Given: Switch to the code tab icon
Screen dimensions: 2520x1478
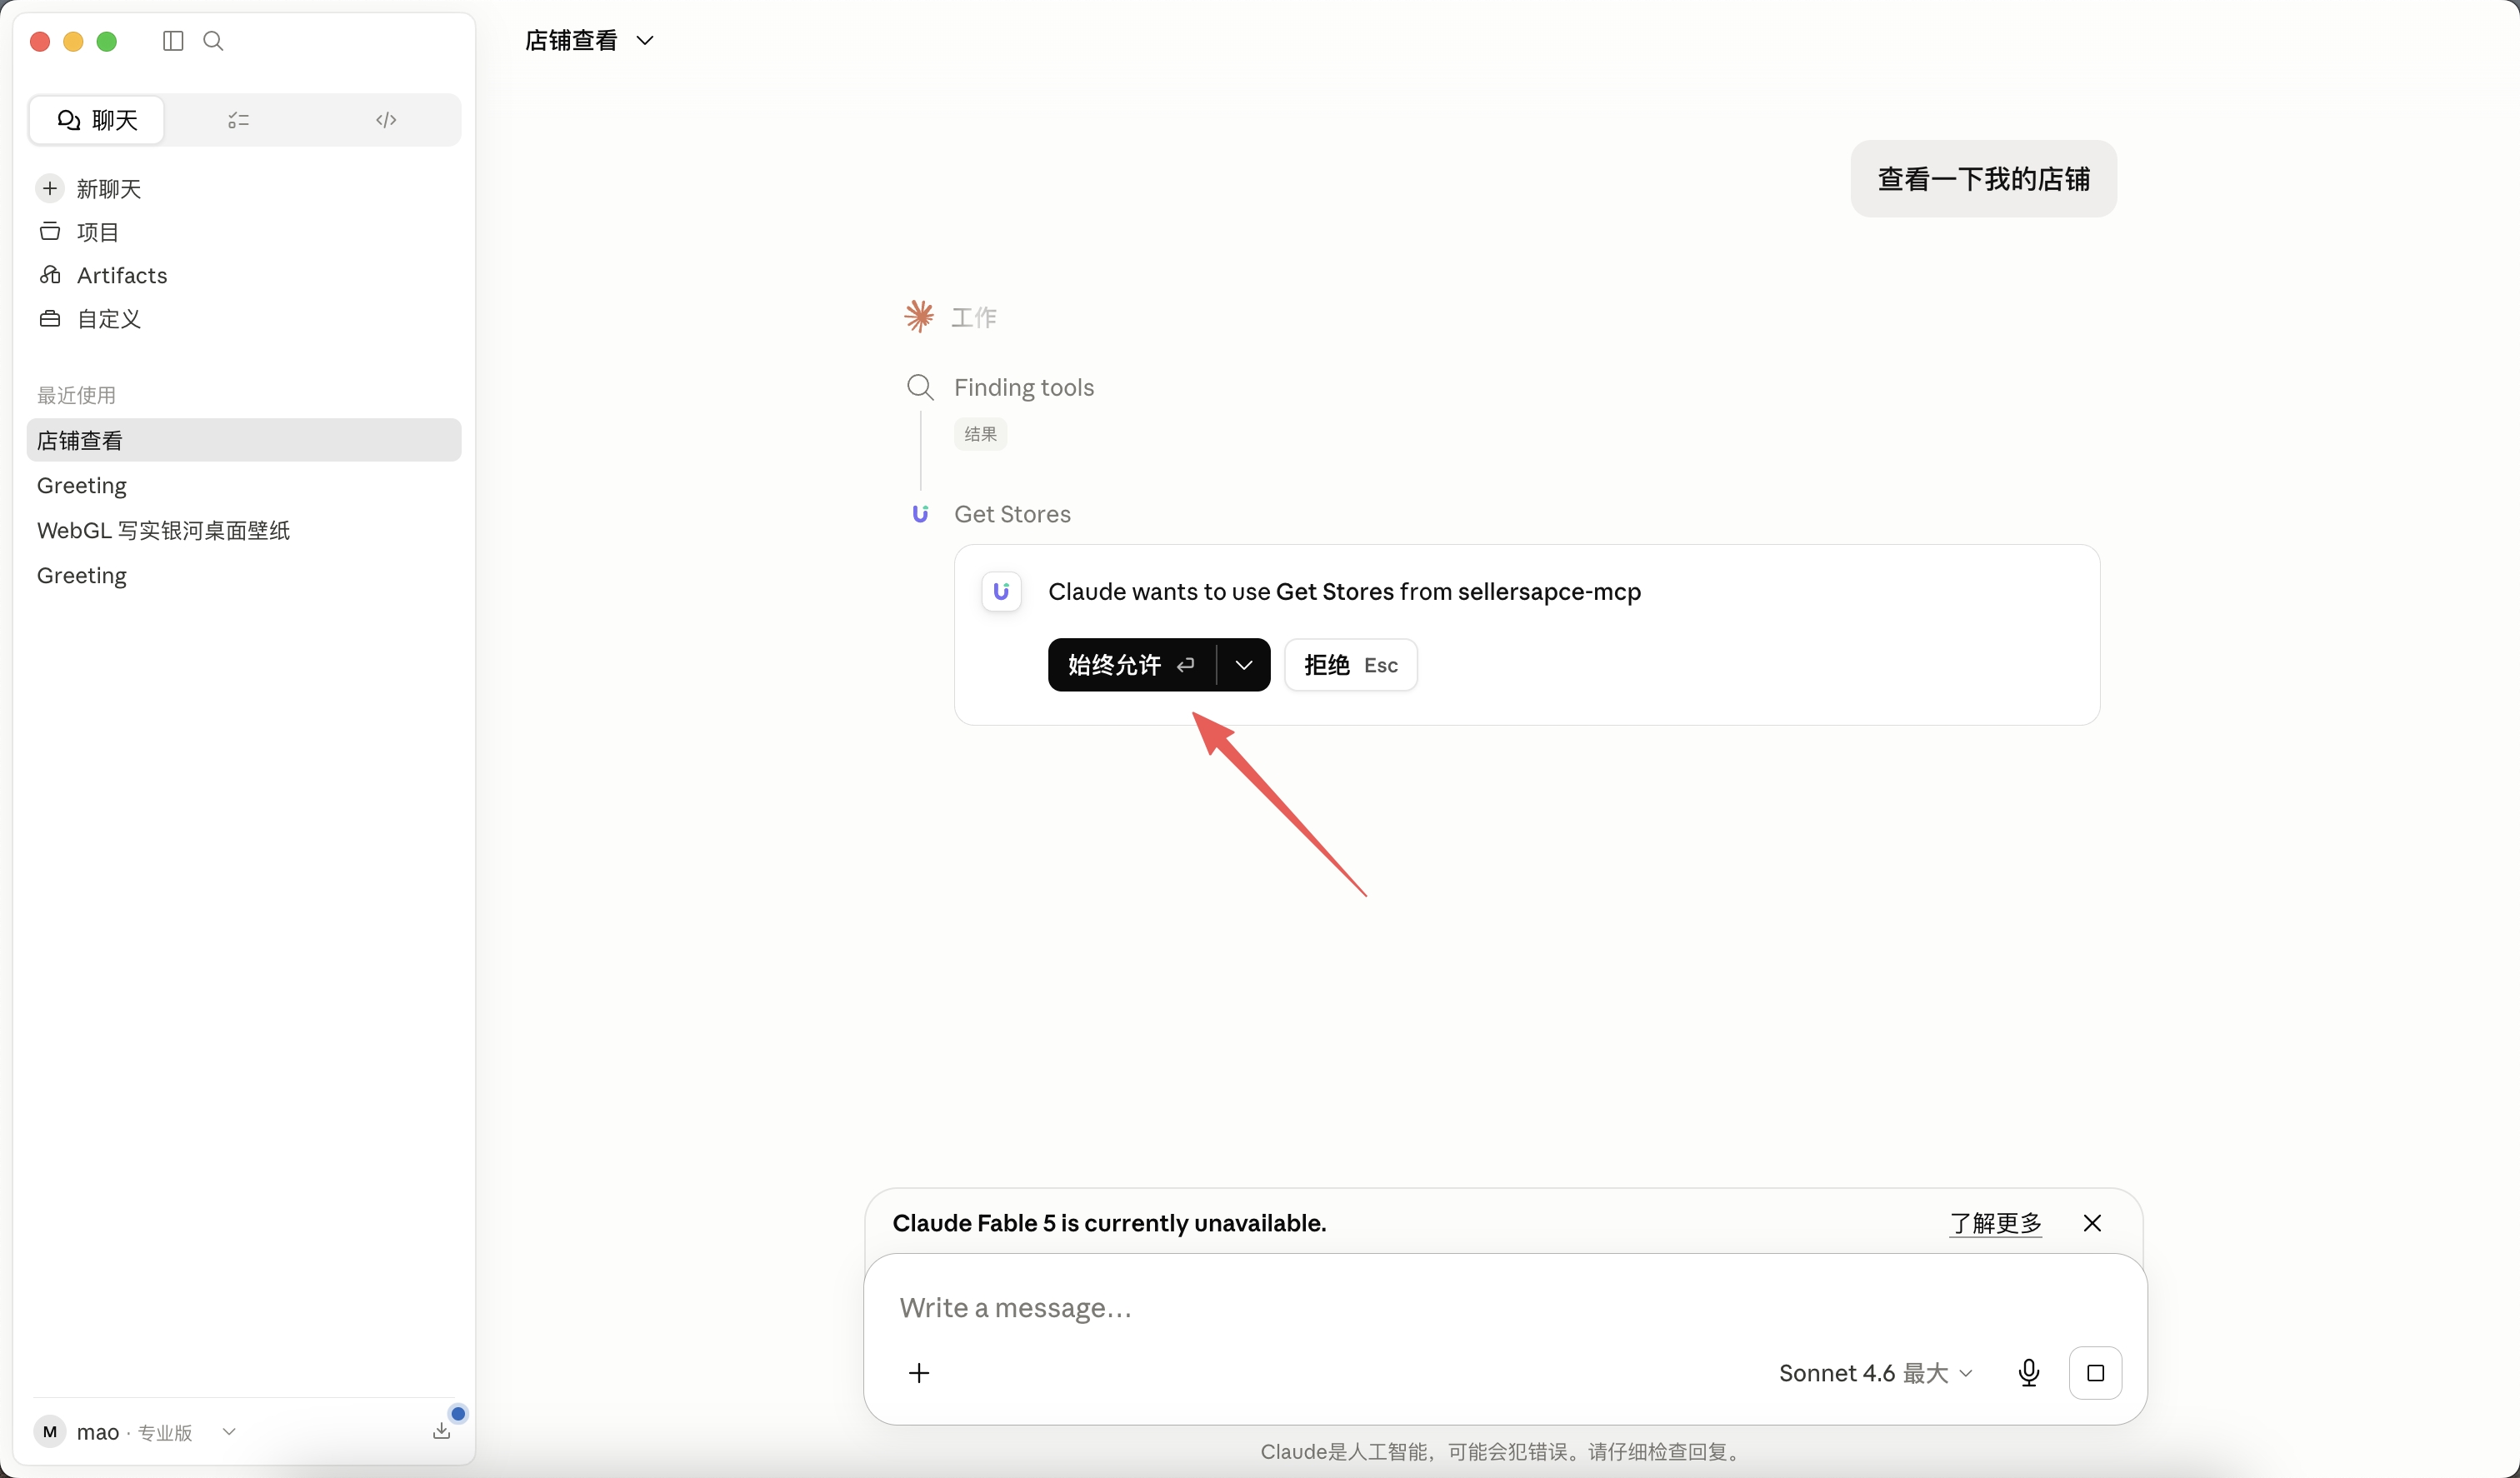Looking at the screenshot, I should tap(386, 120).
